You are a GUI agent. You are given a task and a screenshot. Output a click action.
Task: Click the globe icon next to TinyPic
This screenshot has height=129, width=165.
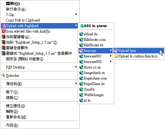tap(81, 89)
